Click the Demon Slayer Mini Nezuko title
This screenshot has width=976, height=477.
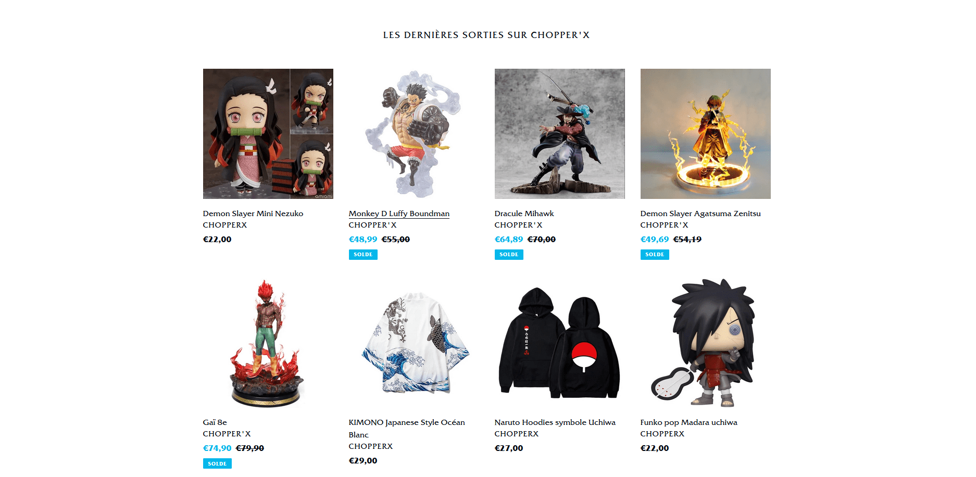pos(253,214)
